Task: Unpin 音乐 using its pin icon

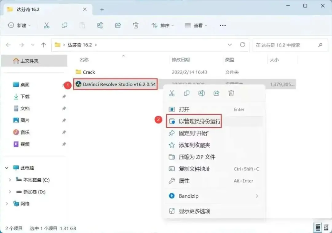Action: (64, 132)
